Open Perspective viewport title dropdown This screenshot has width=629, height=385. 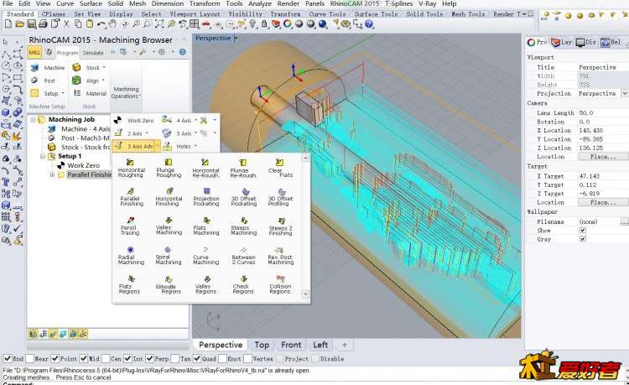[236, 38]
